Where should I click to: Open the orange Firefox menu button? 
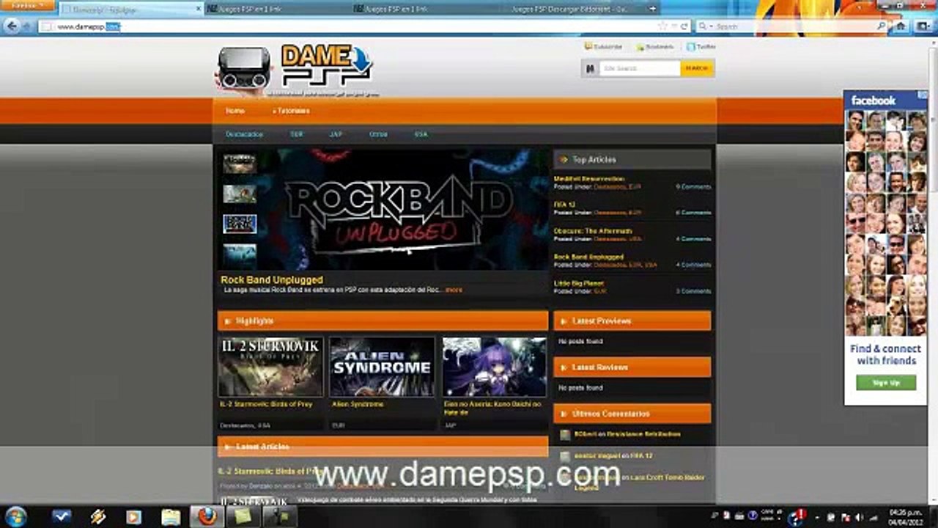(27, 6)
